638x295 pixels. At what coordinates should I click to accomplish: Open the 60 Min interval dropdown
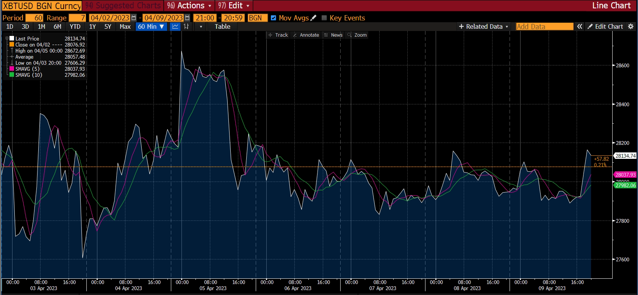[151, 26]
